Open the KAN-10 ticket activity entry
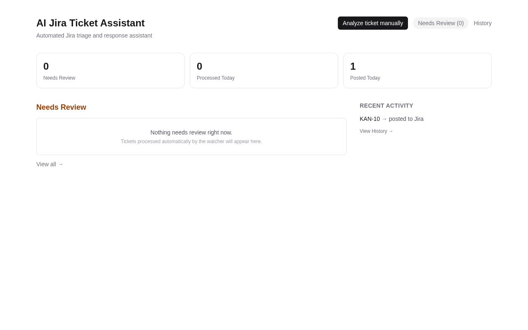This screenshot has width=528, height=330. (391, 119)
